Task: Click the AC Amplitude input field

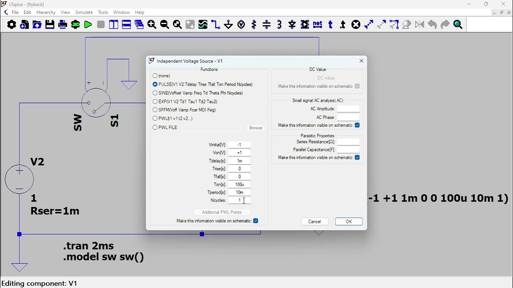Action: (x=348, y=109)
